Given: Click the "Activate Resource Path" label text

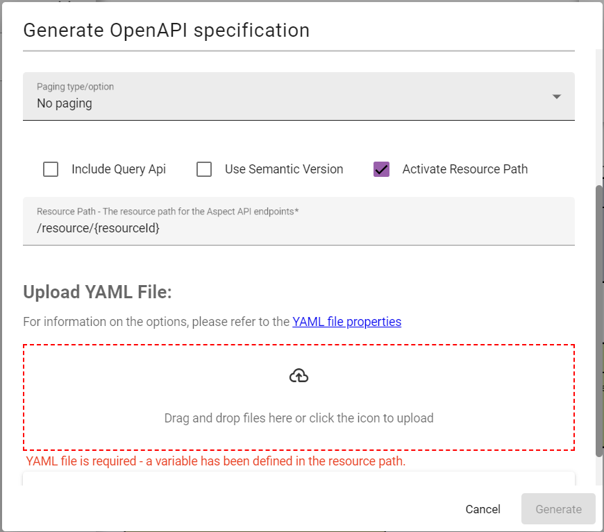Looking at the screenshot, I should (464, 169).
